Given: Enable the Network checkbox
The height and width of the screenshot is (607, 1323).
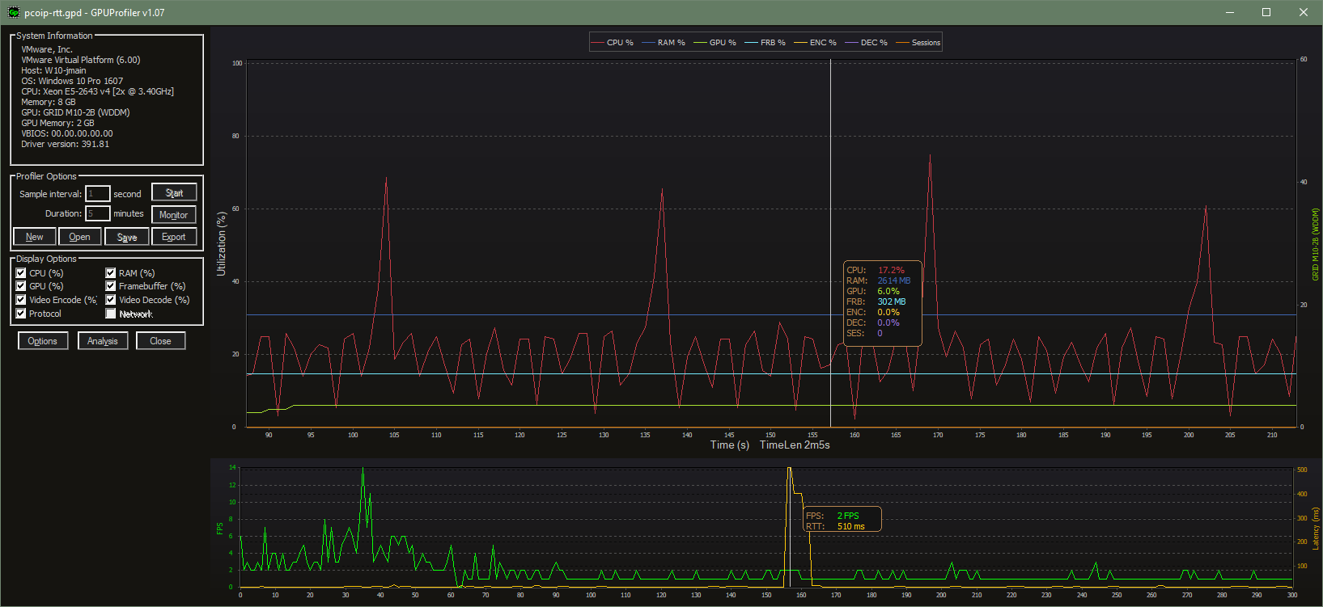Looking at the screenshot, I should pos(111,314).
